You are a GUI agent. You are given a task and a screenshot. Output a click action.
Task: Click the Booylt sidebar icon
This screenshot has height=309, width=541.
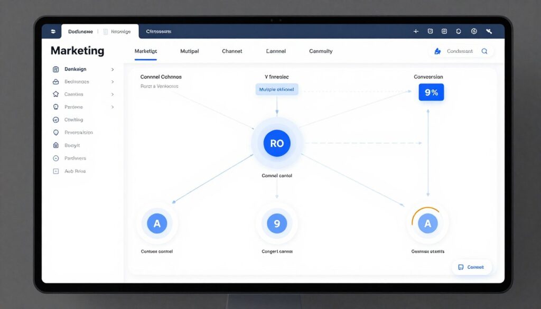click(55, 145)
